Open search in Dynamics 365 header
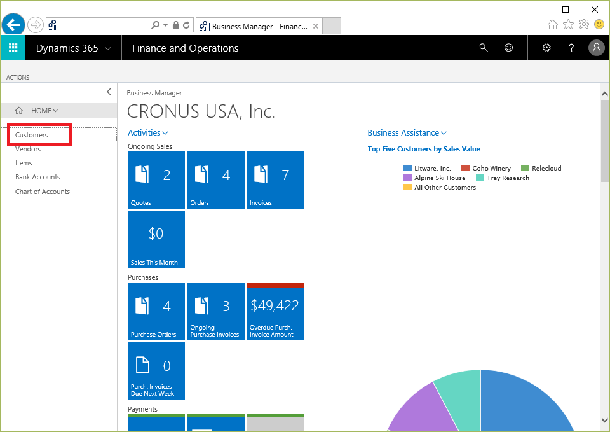This screenshot has width=610, height=432. click(484, 48)
